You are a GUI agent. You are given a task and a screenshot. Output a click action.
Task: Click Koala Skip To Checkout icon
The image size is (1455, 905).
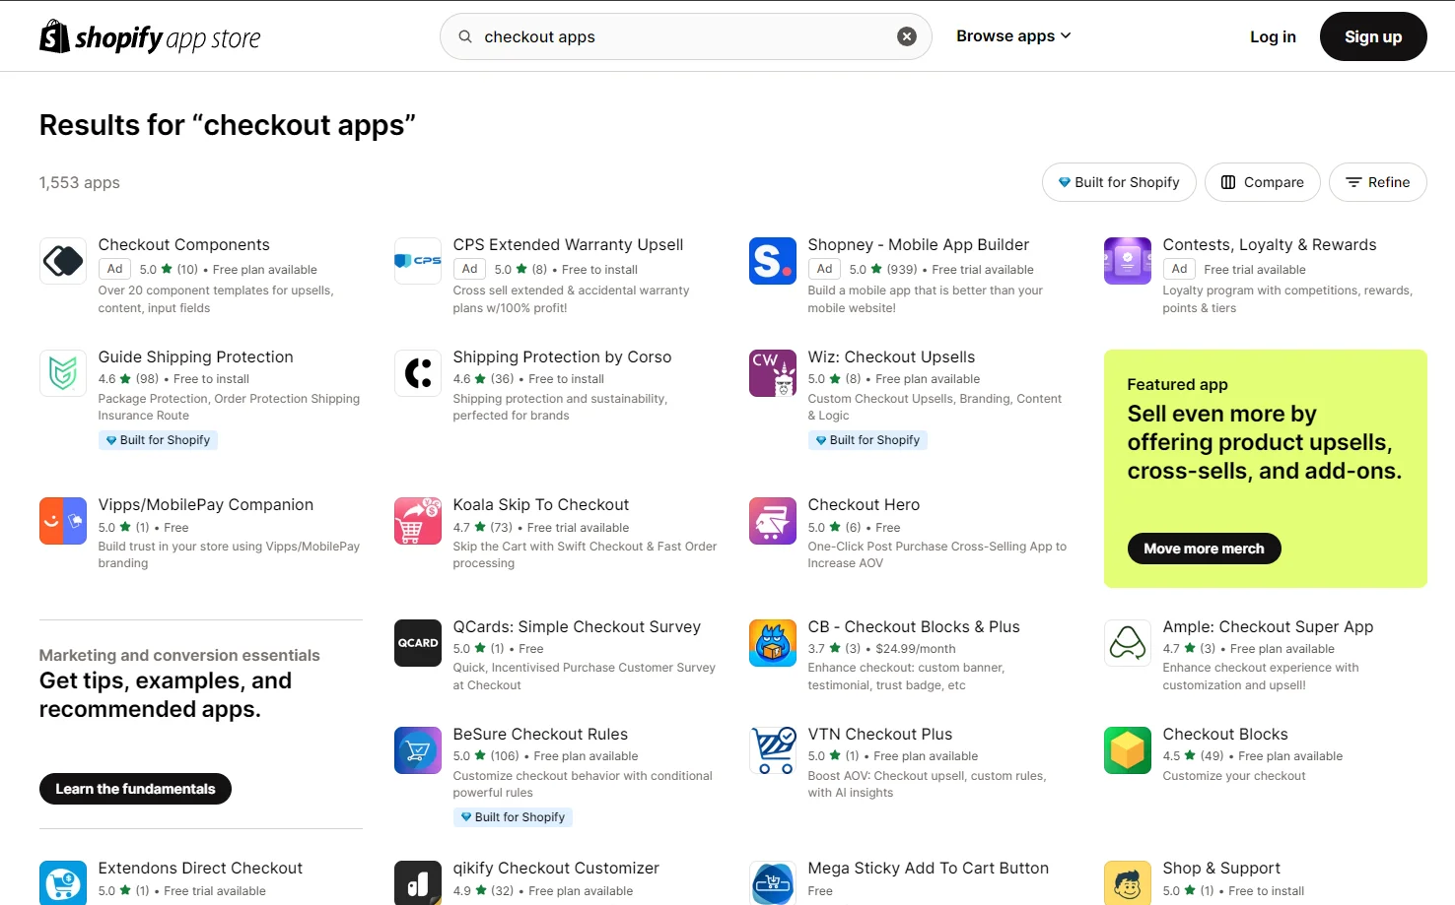(x=418, y=521)
